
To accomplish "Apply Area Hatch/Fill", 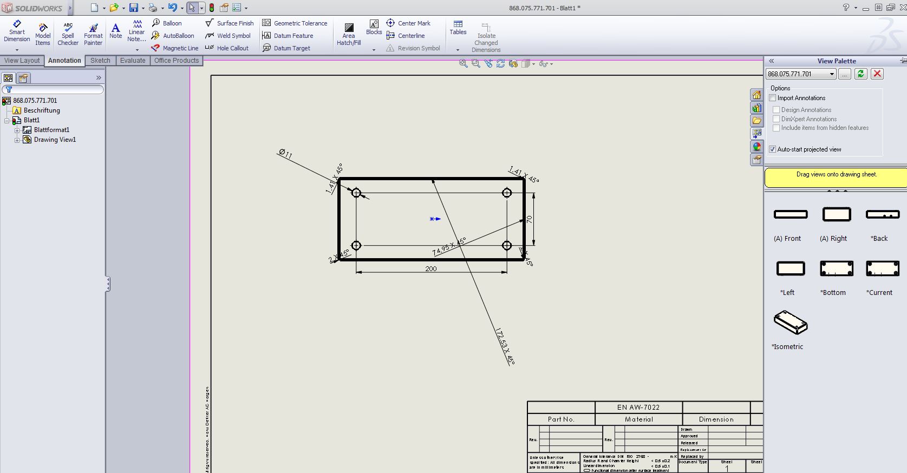I will click(x=349, y=35).
